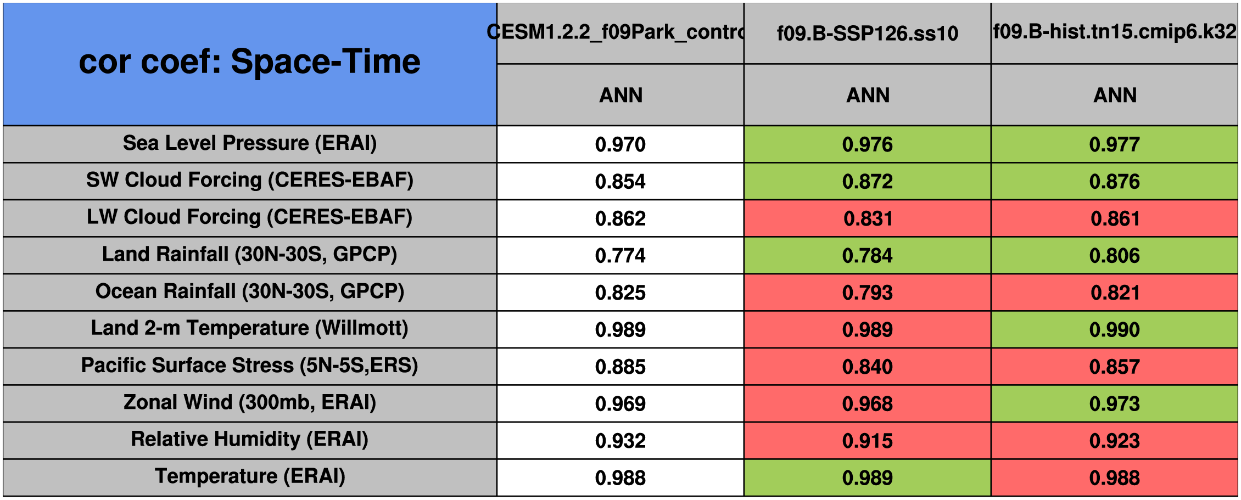This screenshot has width=1241, height=500.
Task: Select the CESM1.2.2_f09Park_control column header
Action: click(x=620, y=33)
